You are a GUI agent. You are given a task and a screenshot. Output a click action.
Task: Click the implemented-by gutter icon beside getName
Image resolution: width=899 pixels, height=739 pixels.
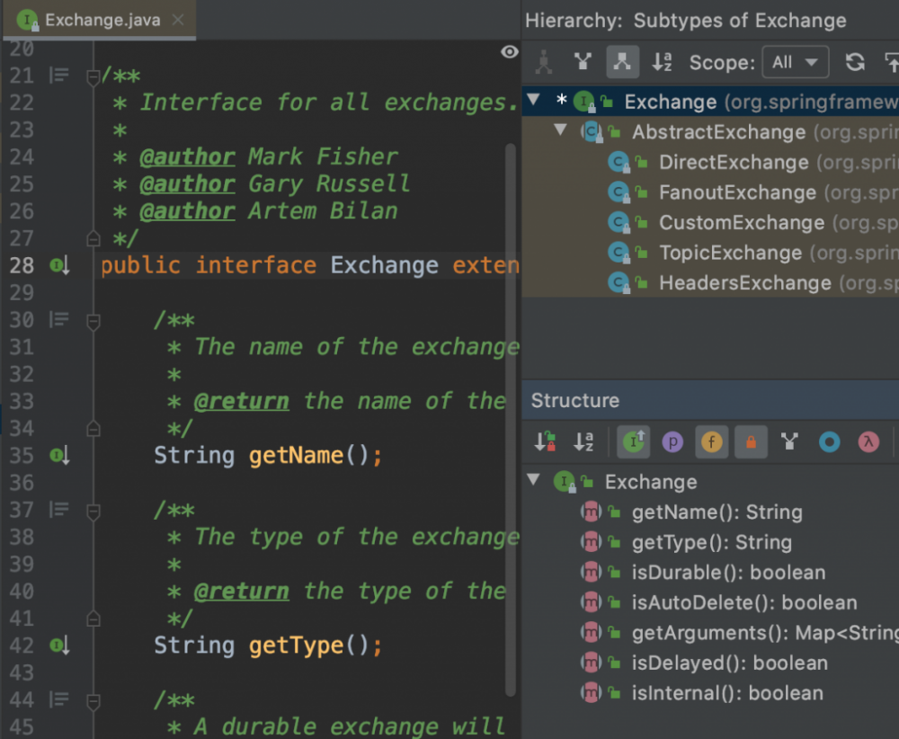tap(59, 456)
